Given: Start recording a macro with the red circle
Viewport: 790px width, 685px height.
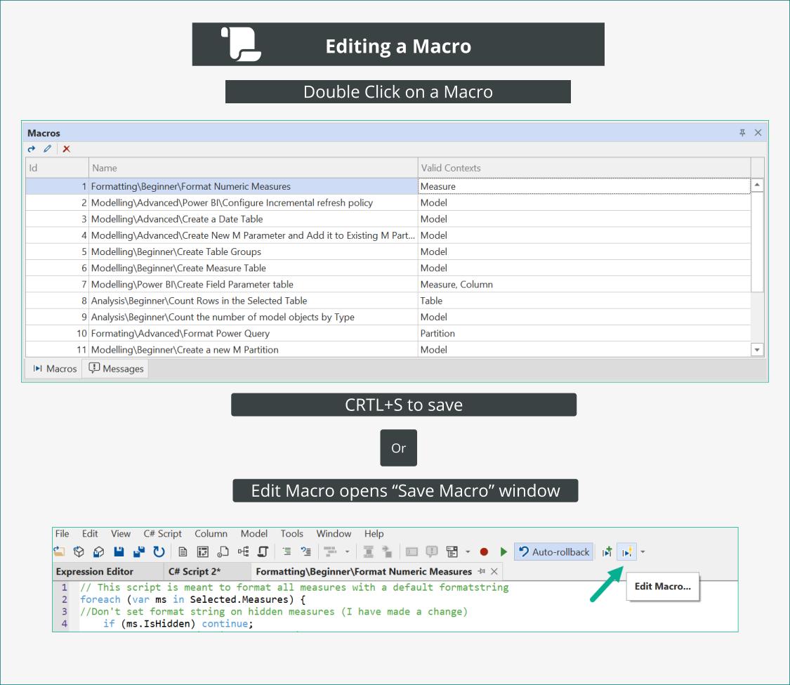Looking at the screenshot, I should click(484, 552).
